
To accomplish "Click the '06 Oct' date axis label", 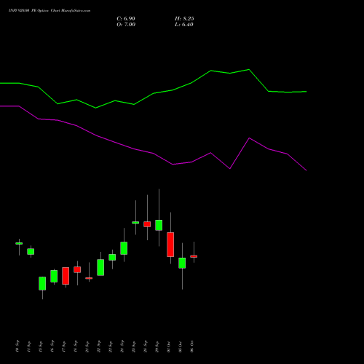I will pyautogui.click(x=192, y=347).
